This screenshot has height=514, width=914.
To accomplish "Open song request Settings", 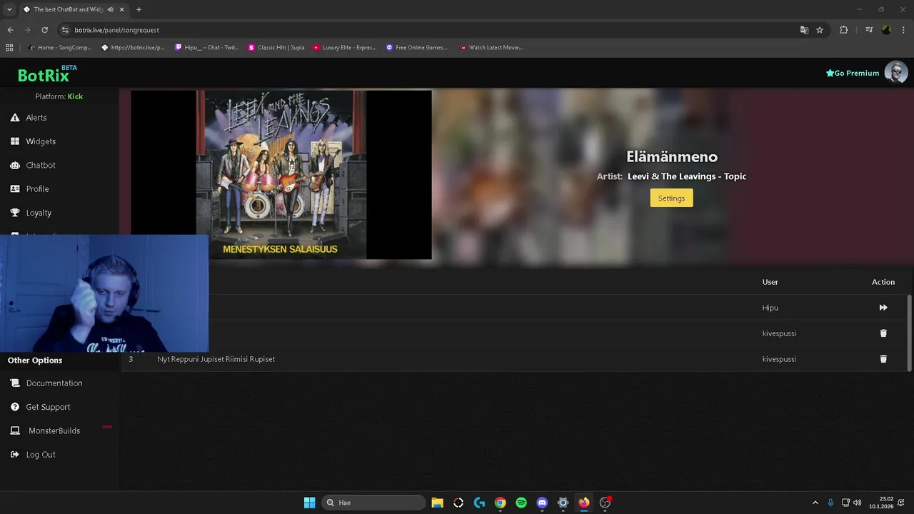I will coord(671,198).
